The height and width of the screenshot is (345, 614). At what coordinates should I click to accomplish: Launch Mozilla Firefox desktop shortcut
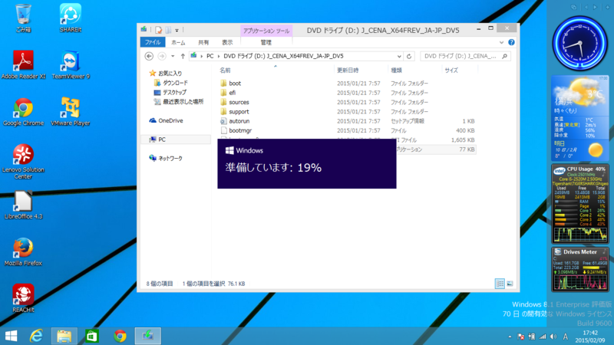click(x=23, y=251)
